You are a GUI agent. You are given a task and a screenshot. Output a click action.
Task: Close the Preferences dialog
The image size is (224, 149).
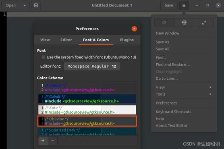(134, 29)
